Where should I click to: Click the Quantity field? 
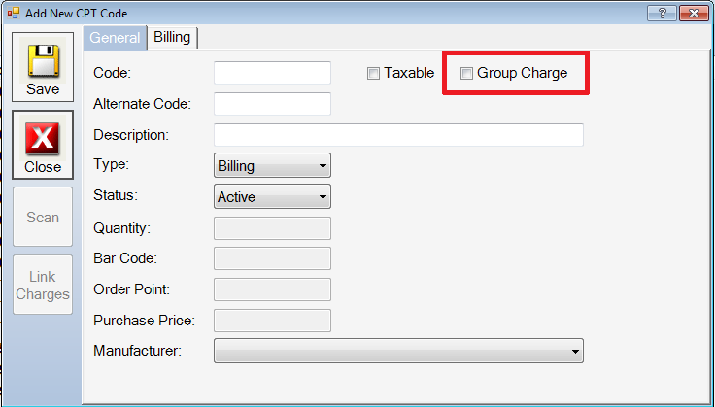coord(272,228)
